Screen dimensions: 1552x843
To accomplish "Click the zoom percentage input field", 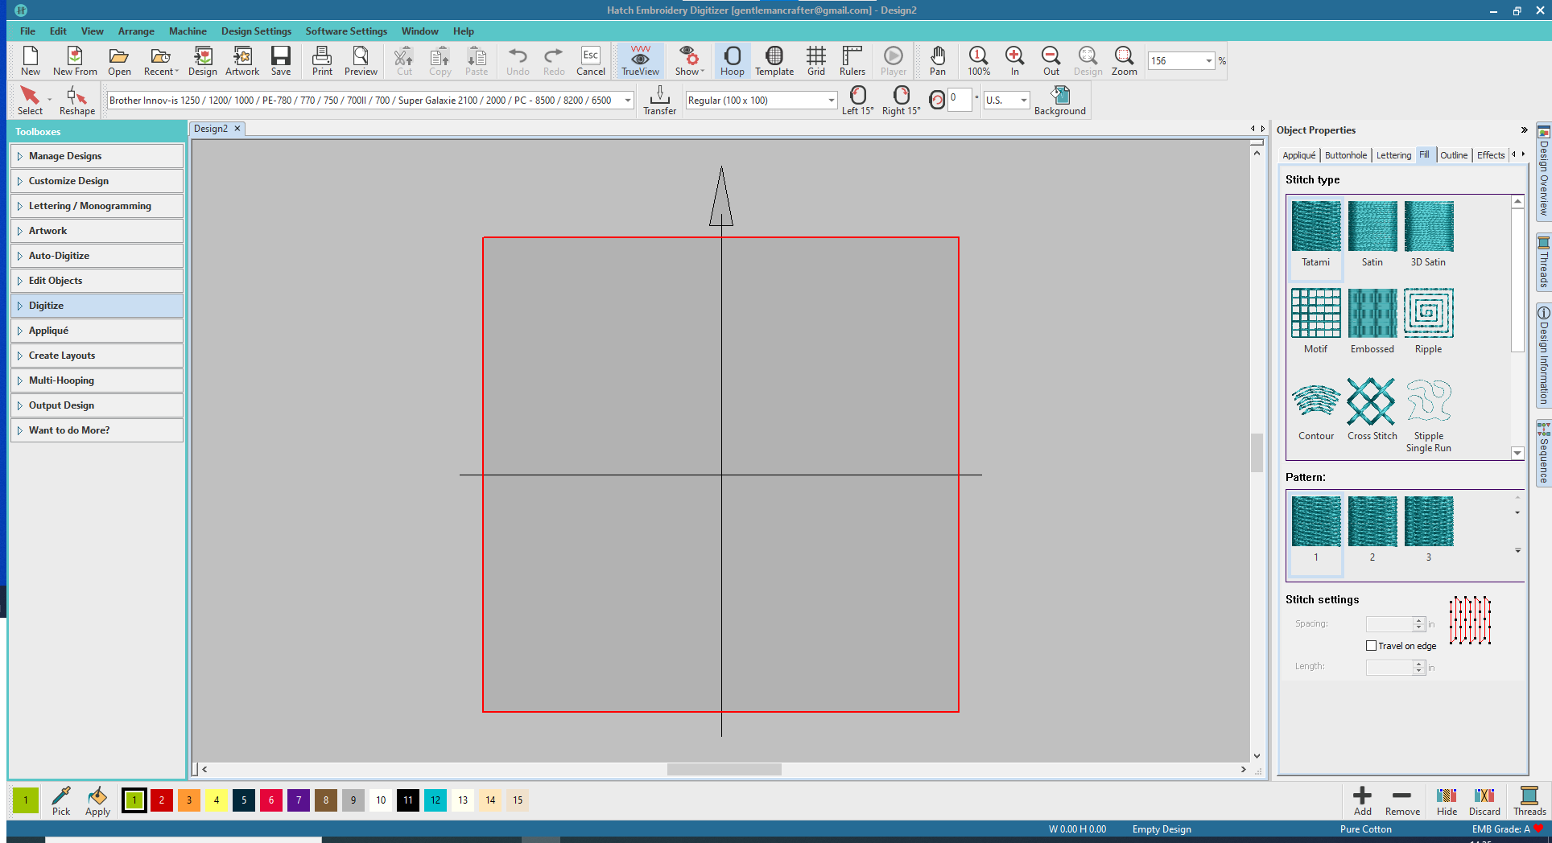I will (x=1175, y=61).
